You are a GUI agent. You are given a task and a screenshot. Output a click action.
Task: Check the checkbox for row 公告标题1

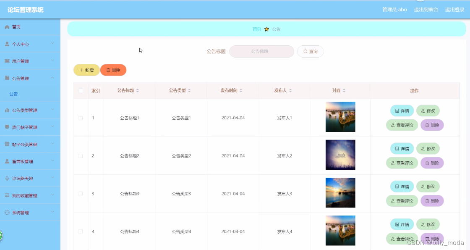(x=81, y=118)
